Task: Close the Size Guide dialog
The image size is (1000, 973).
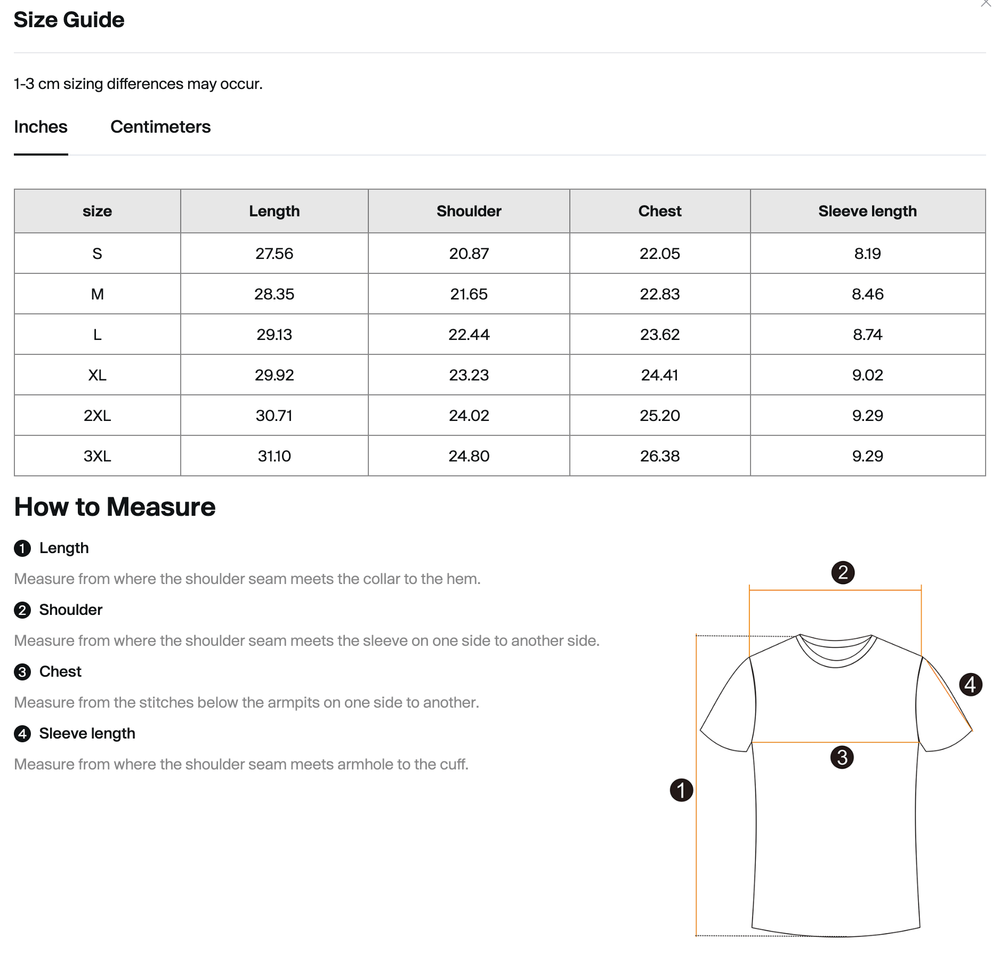Action: coord(986,3)
